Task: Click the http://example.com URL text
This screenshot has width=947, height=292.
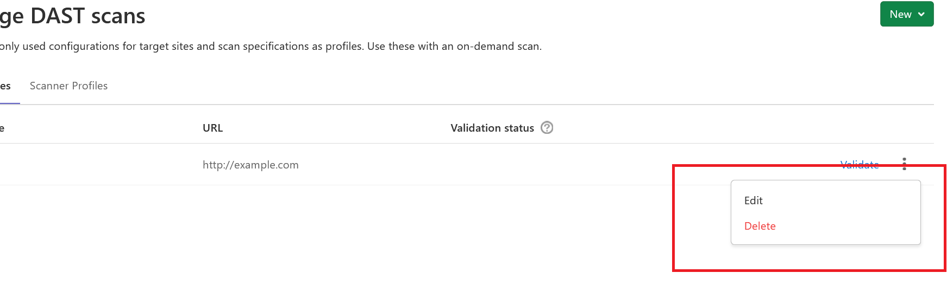Action: point(250,165)
